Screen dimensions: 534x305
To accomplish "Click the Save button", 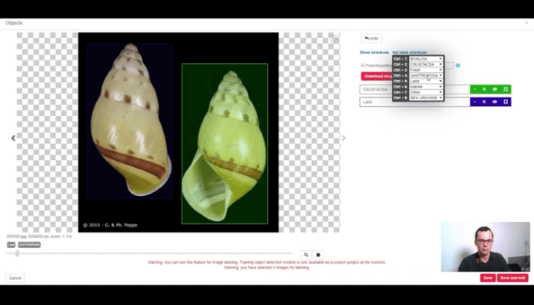I will 487,278.
